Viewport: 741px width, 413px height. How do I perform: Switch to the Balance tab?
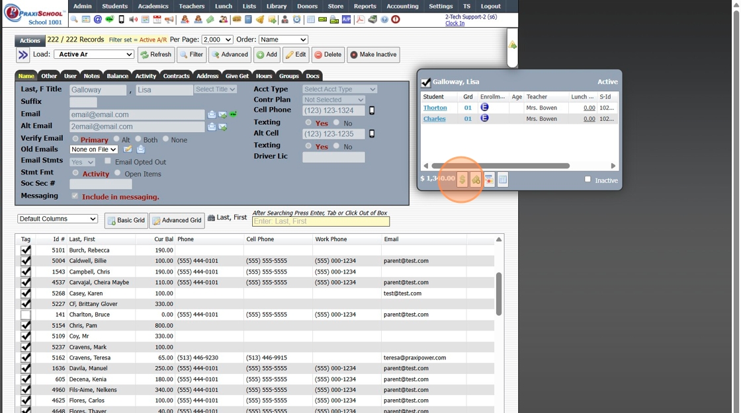[x=117, y=76]
